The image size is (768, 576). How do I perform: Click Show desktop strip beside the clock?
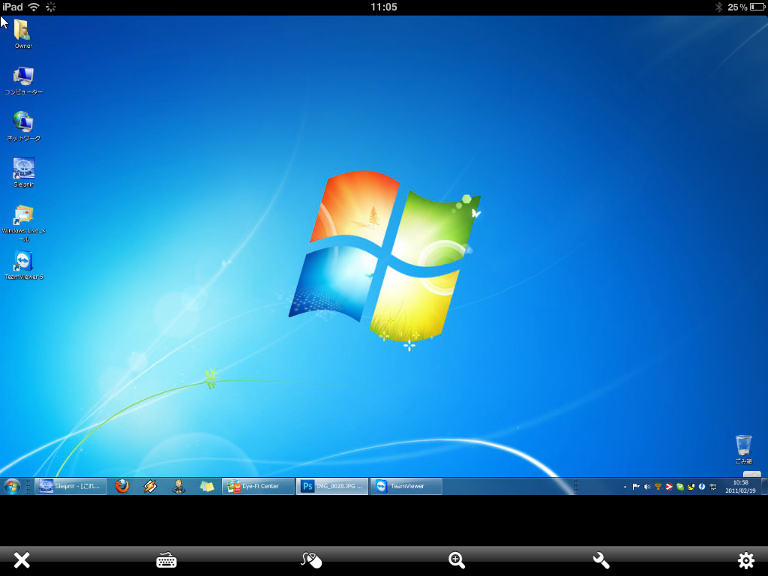[764, 486]
